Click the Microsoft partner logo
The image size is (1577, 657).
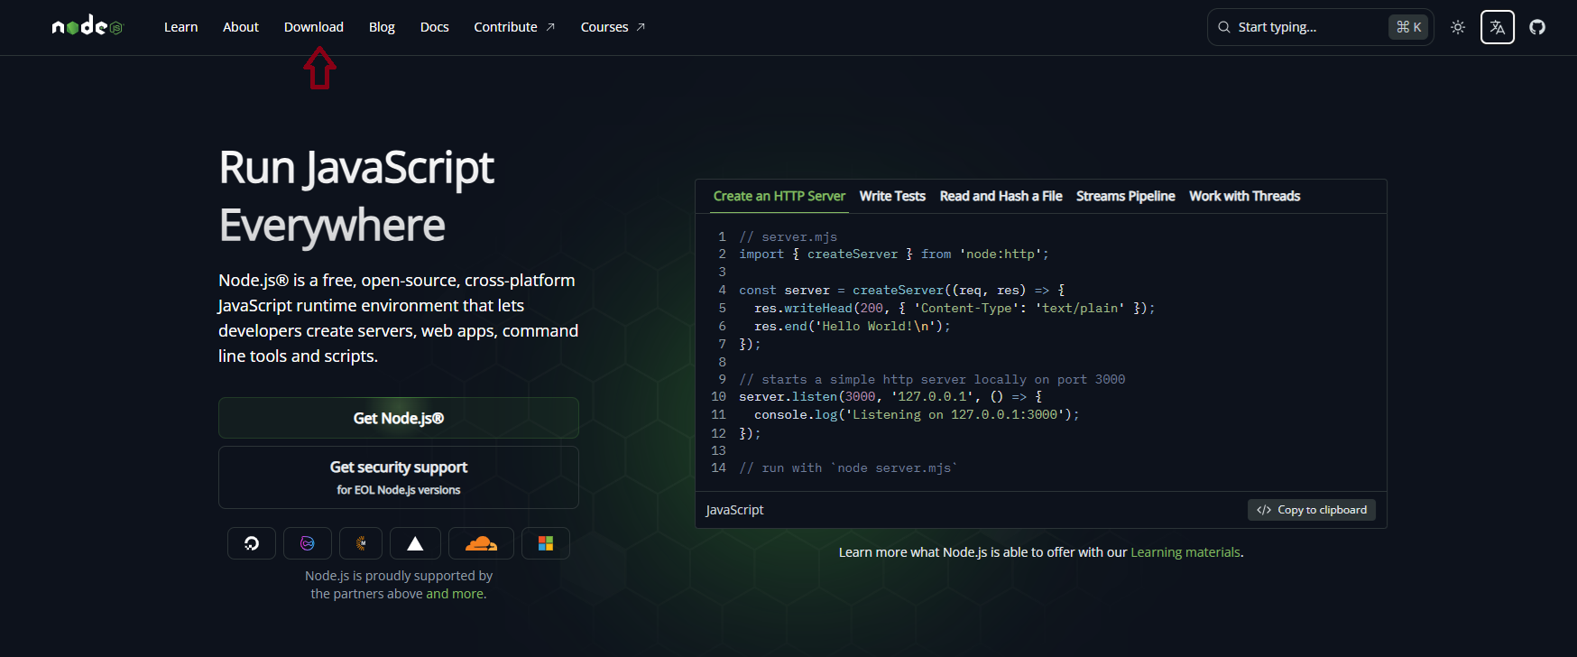(546, 543)
